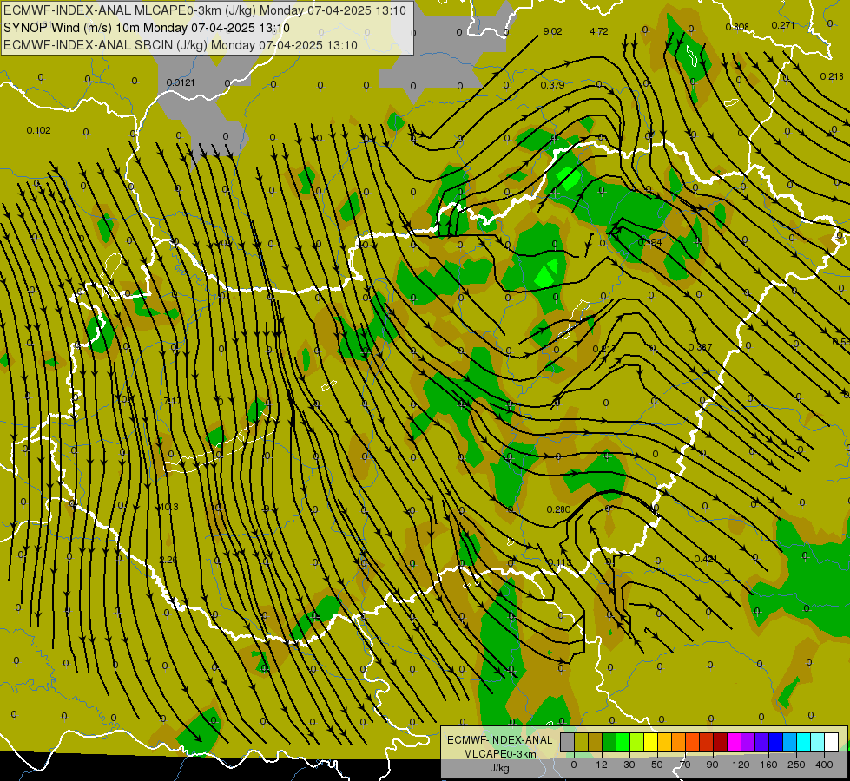Click the 0.387 value on the map
850x781 pixels.
[x=700, y=347]
